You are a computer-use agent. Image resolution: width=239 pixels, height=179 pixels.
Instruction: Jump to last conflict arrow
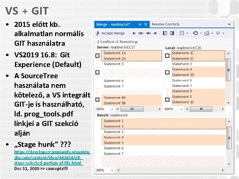tap(148, 33)
